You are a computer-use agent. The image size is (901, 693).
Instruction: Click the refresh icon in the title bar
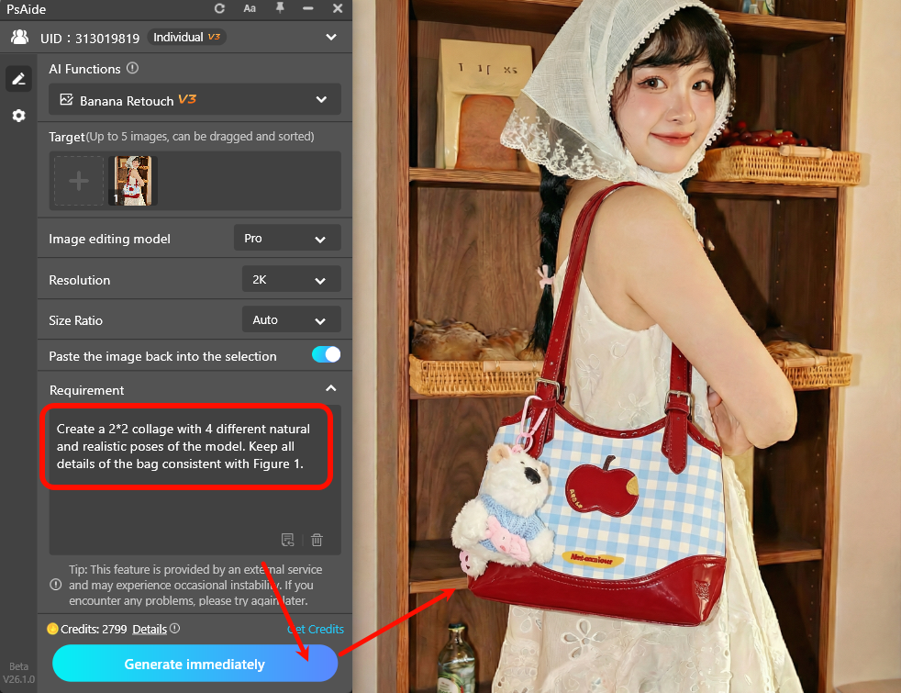[x=220, y=9]
